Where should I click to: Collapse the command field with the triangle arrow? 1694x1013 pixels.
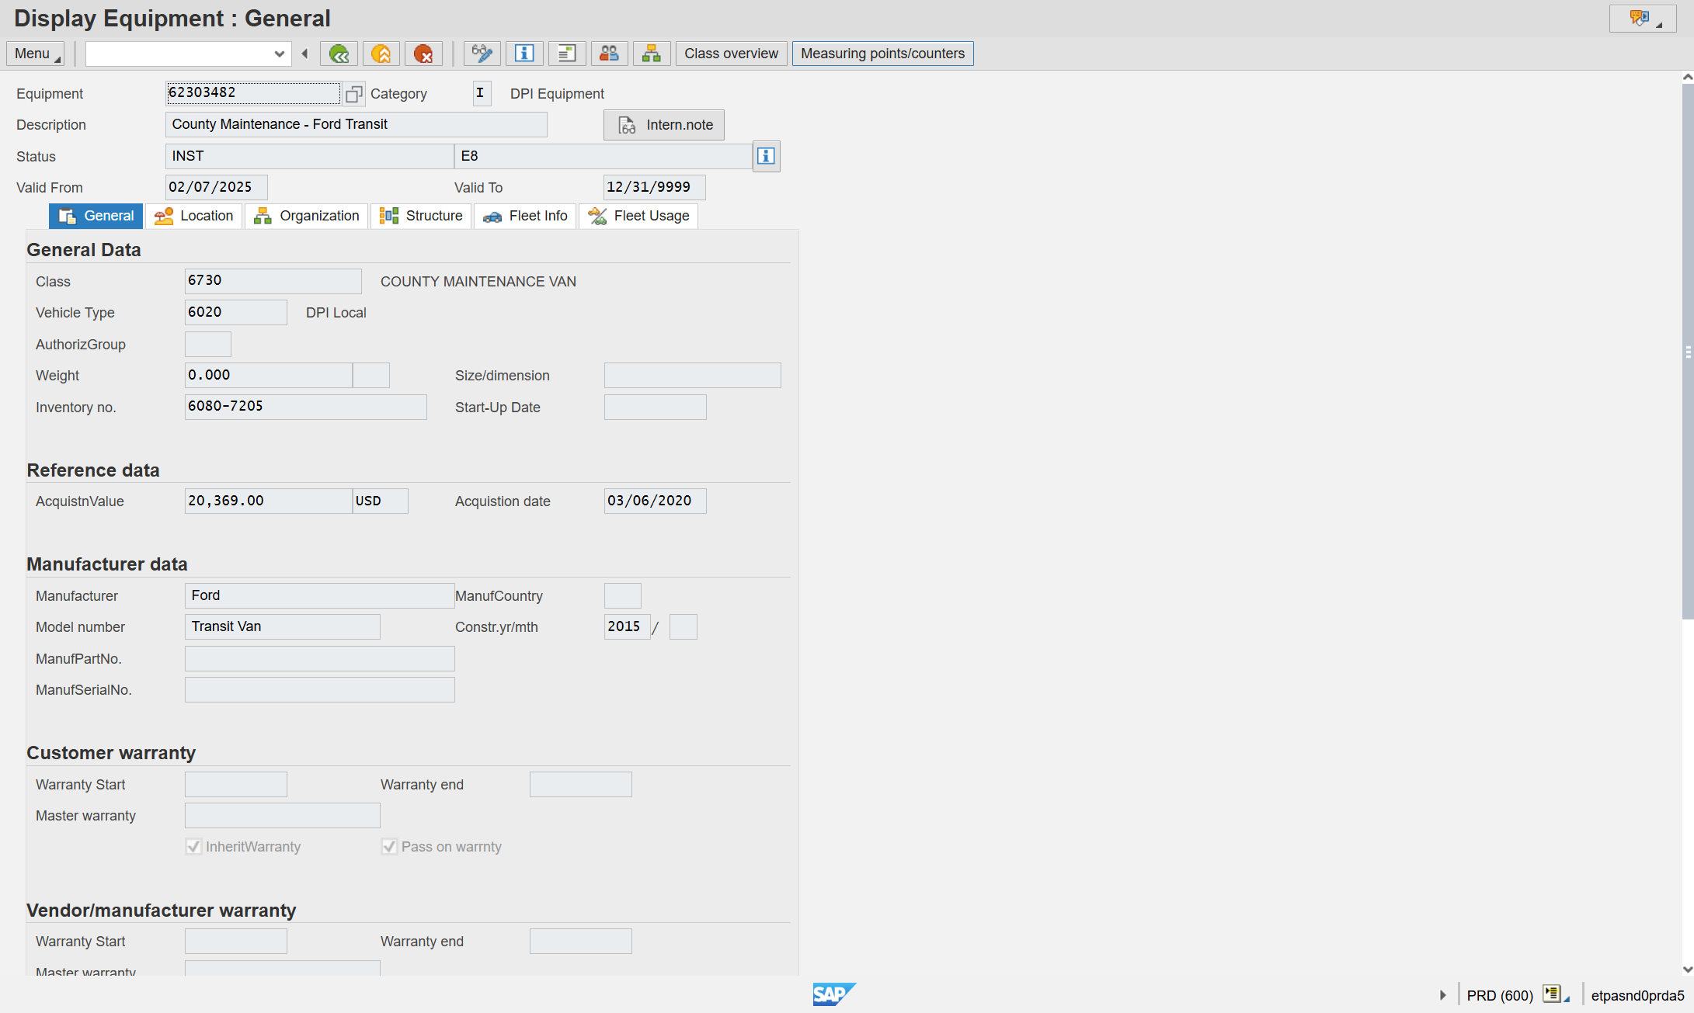click(x=304, y=54)
